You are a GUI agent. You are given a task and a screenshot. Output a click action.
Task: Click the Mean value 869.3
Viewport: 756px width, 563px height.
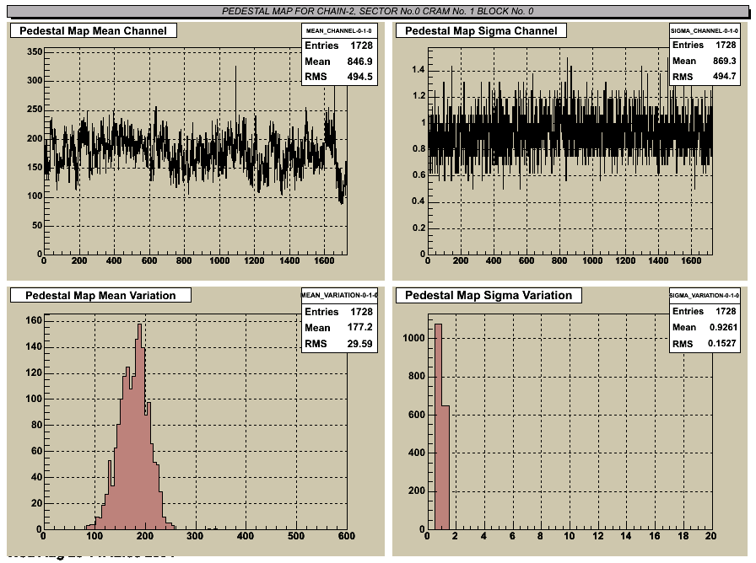724,61
